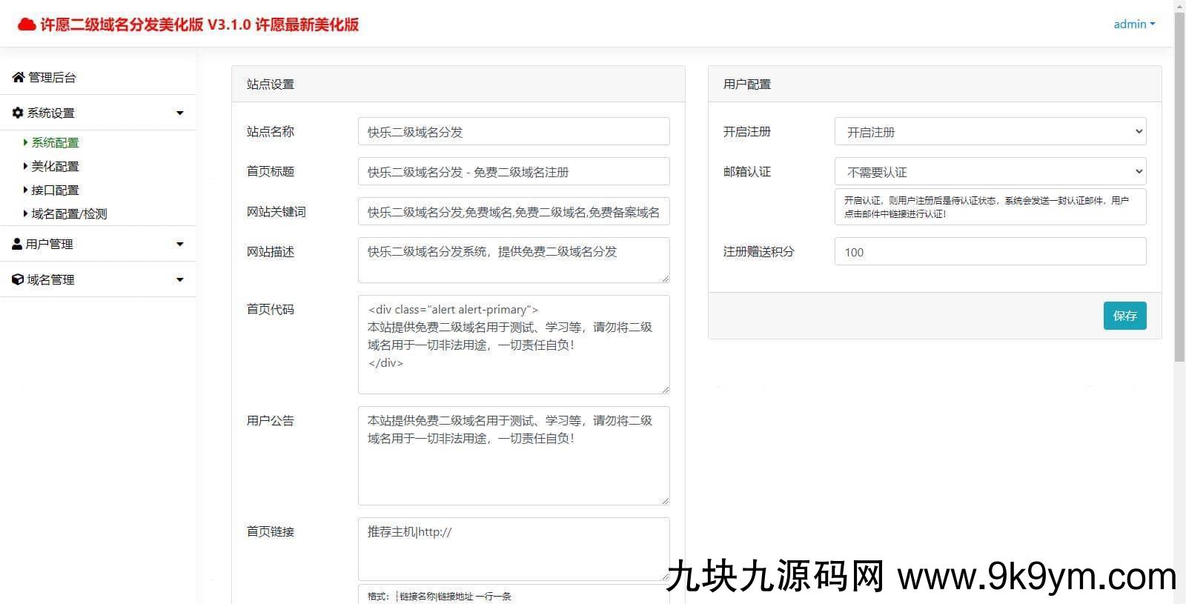Screen dimensions: 1186x604
Task: Collapse the 系统设置 menu arrow
Action: pyautogui.click(x=179, y=113)
